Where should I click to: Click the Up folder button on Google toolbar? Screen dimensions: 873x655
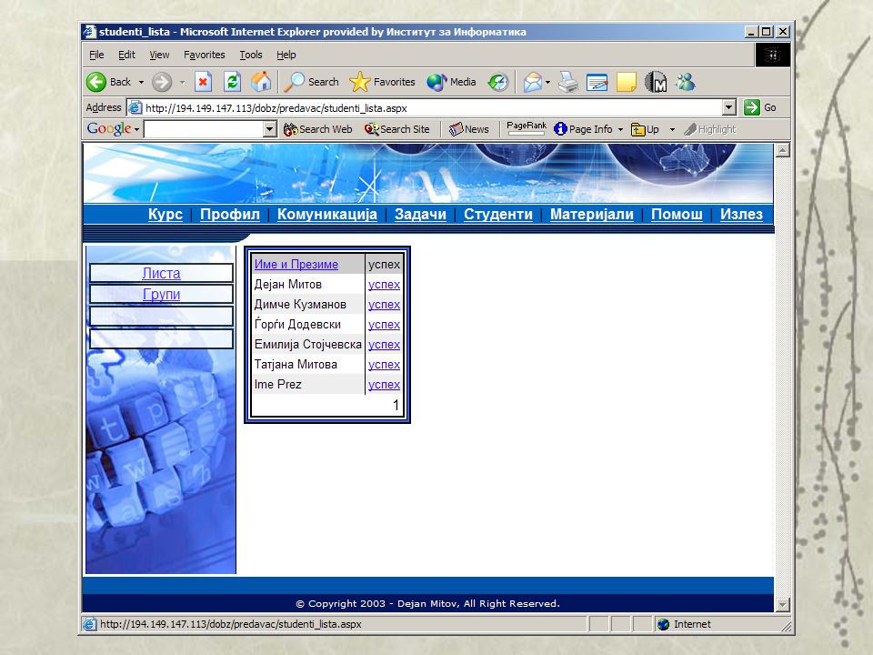coord(645,129)
